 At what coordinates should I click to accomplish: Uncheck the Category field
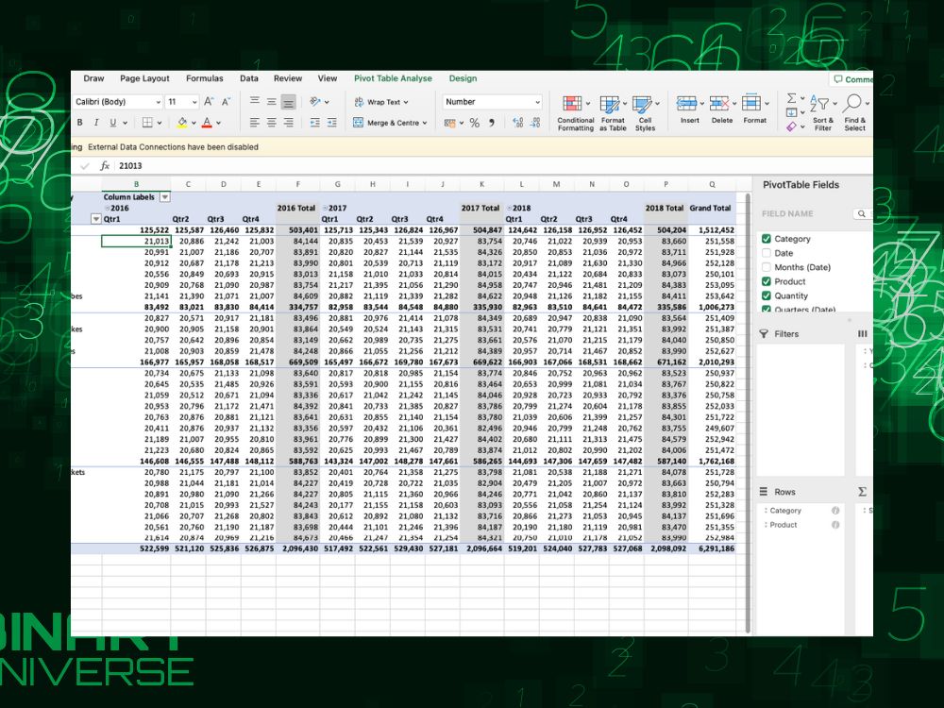pyautogui.click(x=766, y=239)
